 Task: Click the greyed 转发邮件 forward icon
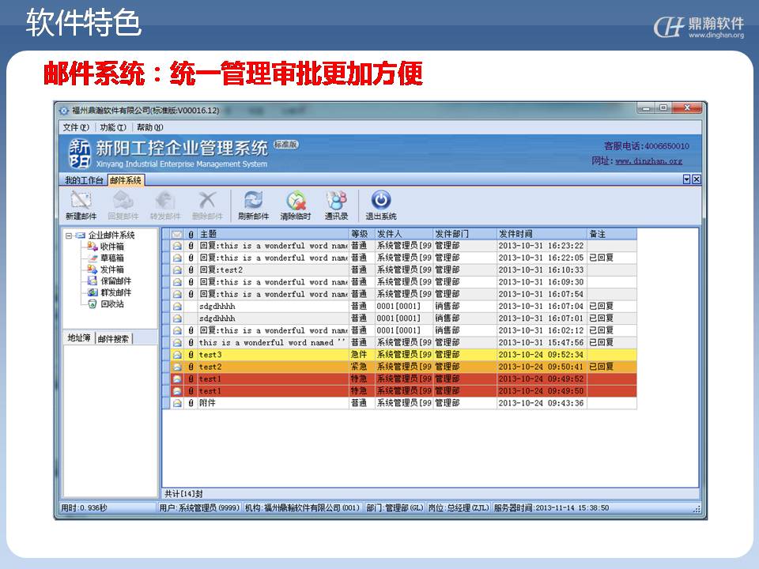(x=165, y=199)
